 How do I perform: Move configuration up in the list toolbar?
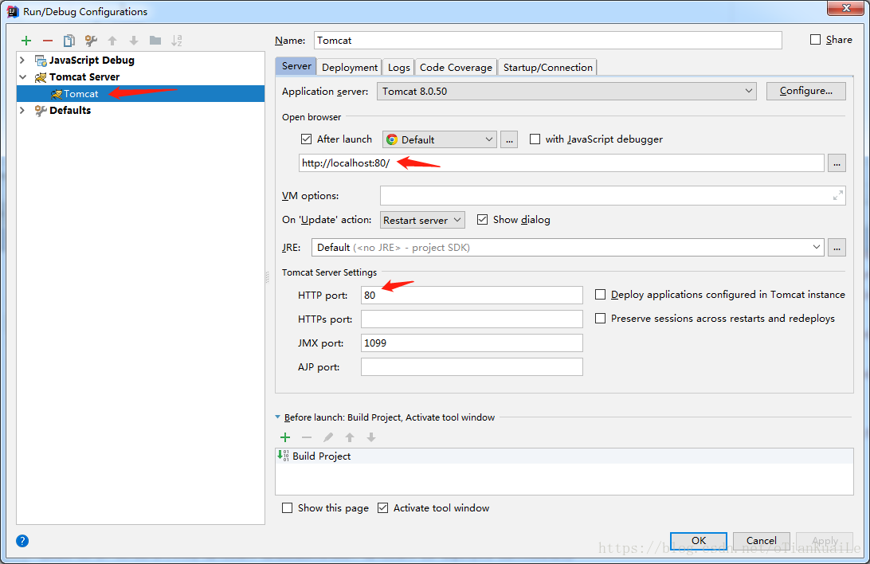tap(112, 41)
